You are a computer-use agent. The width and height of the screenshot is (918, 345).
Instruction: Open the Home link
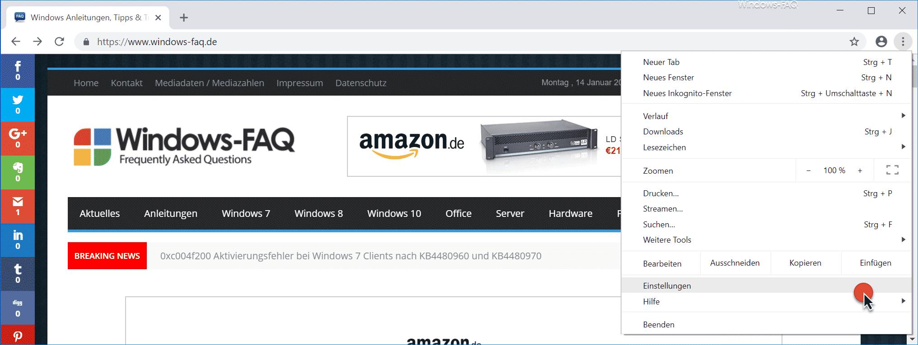click(86, 83)
